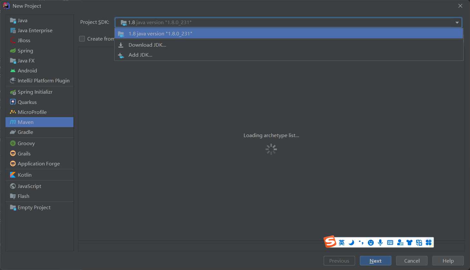The image size is (470, 270).
Task: Open Help for New Project
Action: (448, 261)
